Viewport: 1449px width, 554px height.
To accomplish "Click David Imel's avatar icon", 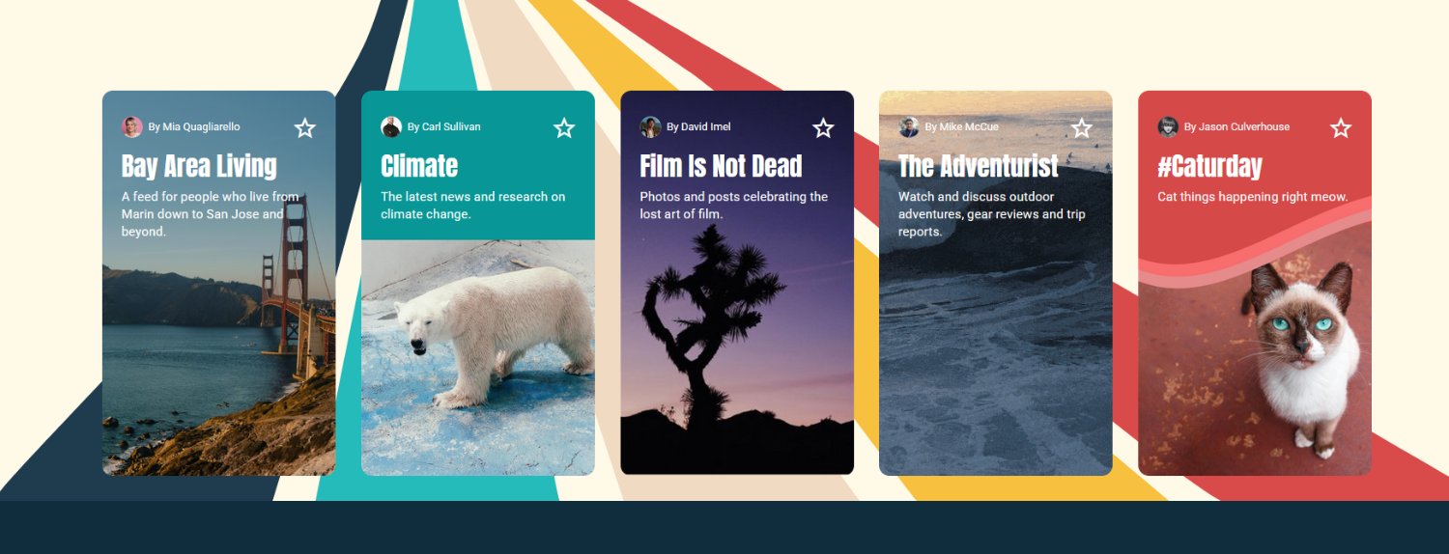I will [650, 127].
